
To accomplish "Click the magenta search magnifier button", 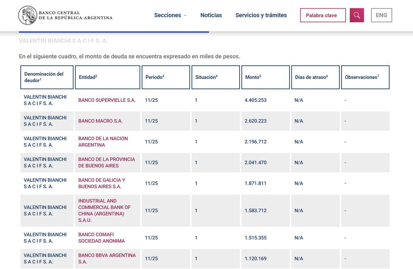I will click(x=357, y=15).
